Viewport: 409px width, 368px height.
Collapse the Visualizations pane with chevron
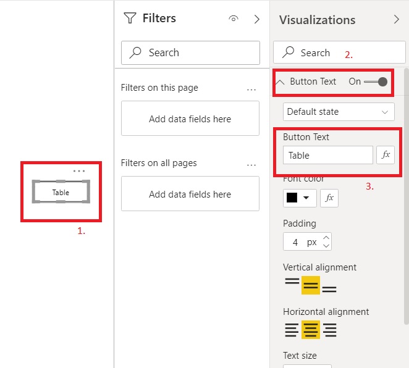397,19
